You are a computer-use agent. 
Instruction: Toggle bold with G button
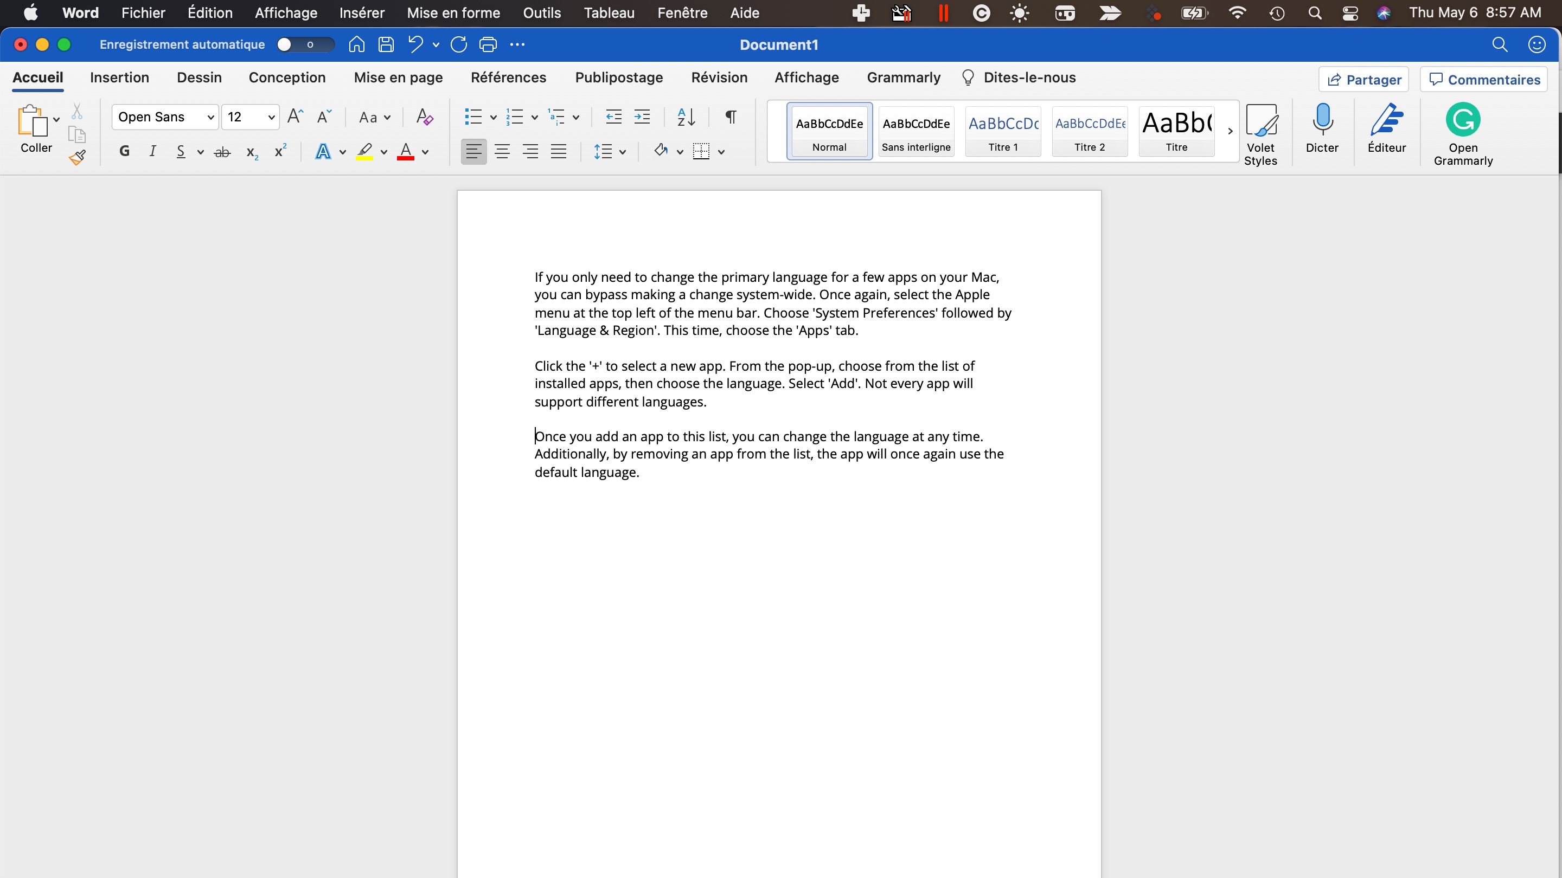point(124,152)
